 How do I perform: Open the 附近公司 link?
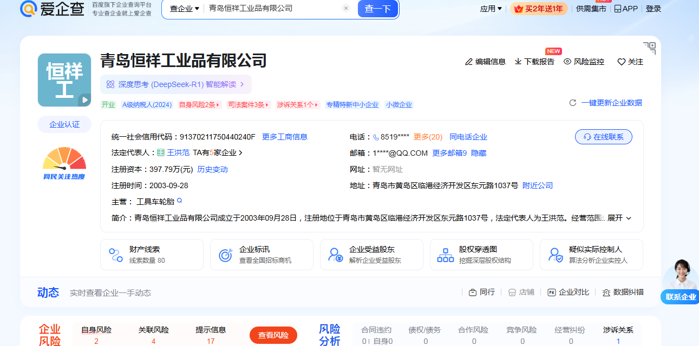(538, 185)
